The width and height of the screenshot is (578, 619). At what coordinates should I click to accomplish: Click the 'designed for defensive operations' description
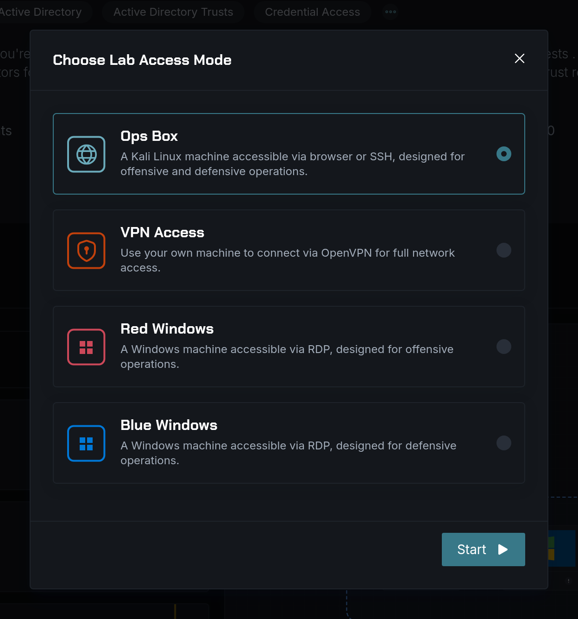(x=289, y=453)
